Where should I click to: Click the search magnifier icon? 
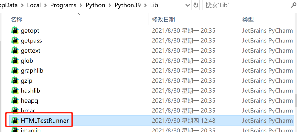coord(294,5)
